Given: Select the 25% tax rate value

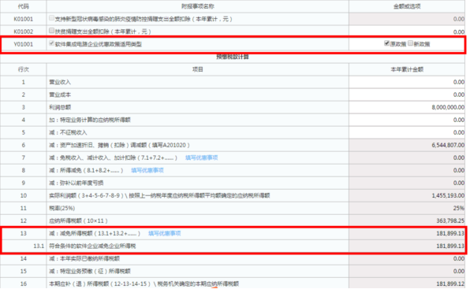Looking at the screenshot, I should pos(459,208).
